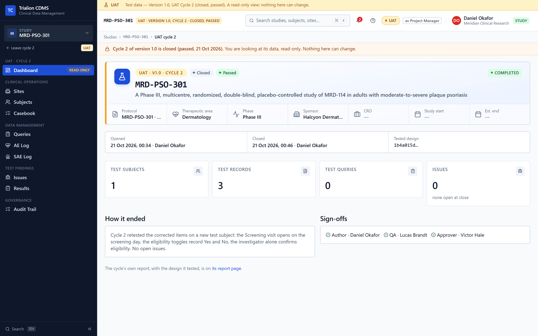Click the Therapeutic area heart icon
The image size is (538, 336).
(x=175, y=114)
